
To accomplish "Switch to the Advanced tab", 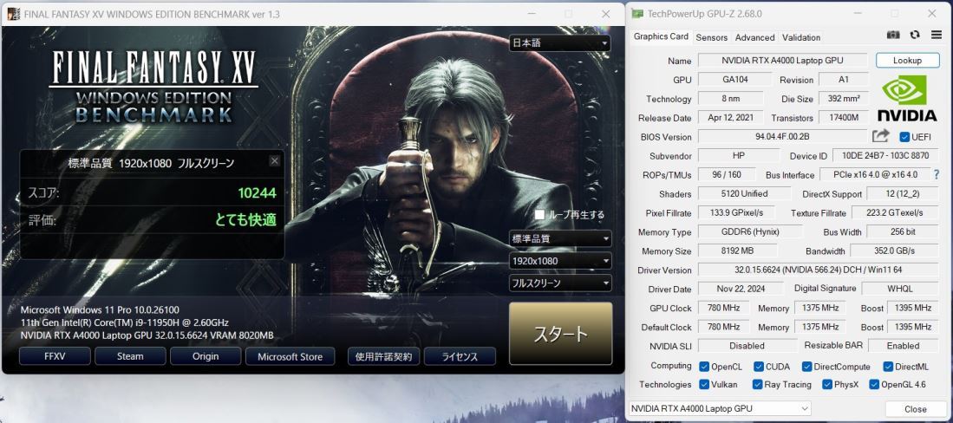I will click(754, 37).
